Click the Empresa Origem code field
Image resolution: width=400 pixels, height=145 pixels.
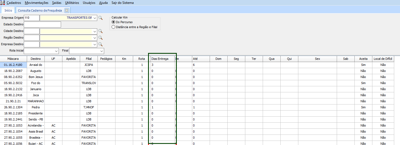click(x=31, y=18)
